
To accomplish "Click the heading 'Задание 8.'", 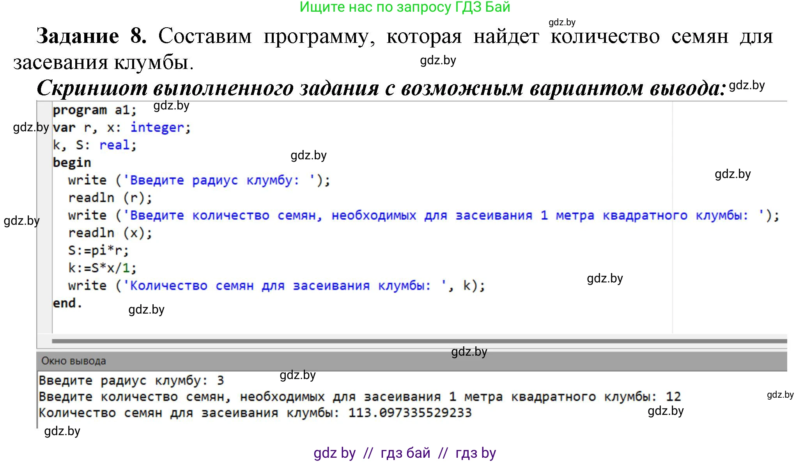I will 92,36.
